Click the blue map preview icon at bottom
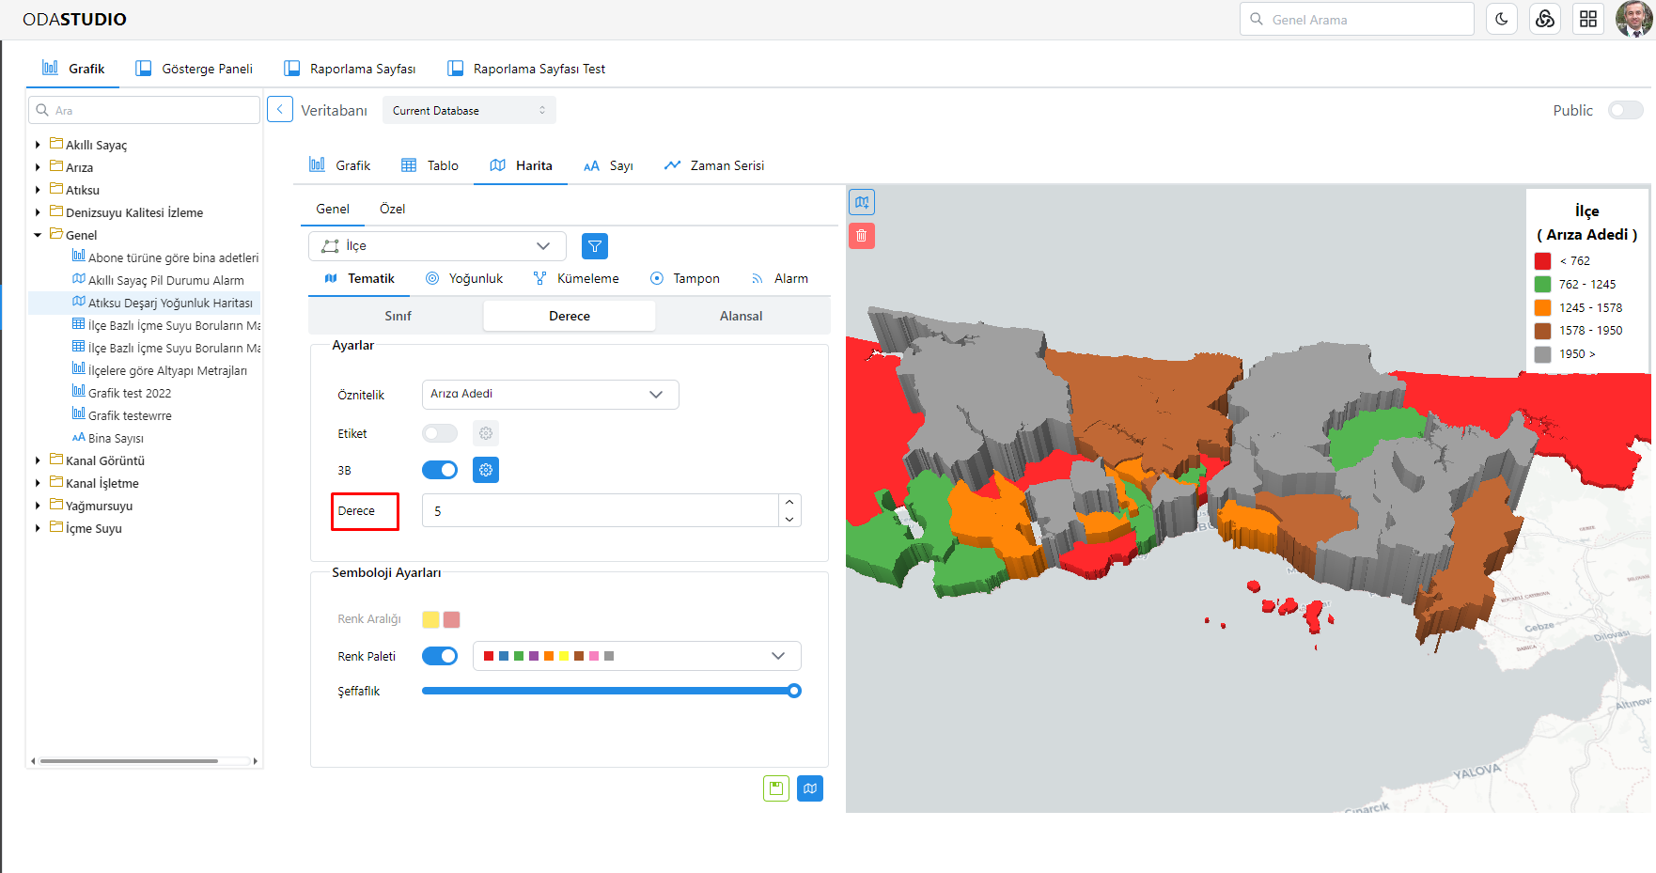The width and height of the screenshot is (1656, 873). tap(809, 788)
